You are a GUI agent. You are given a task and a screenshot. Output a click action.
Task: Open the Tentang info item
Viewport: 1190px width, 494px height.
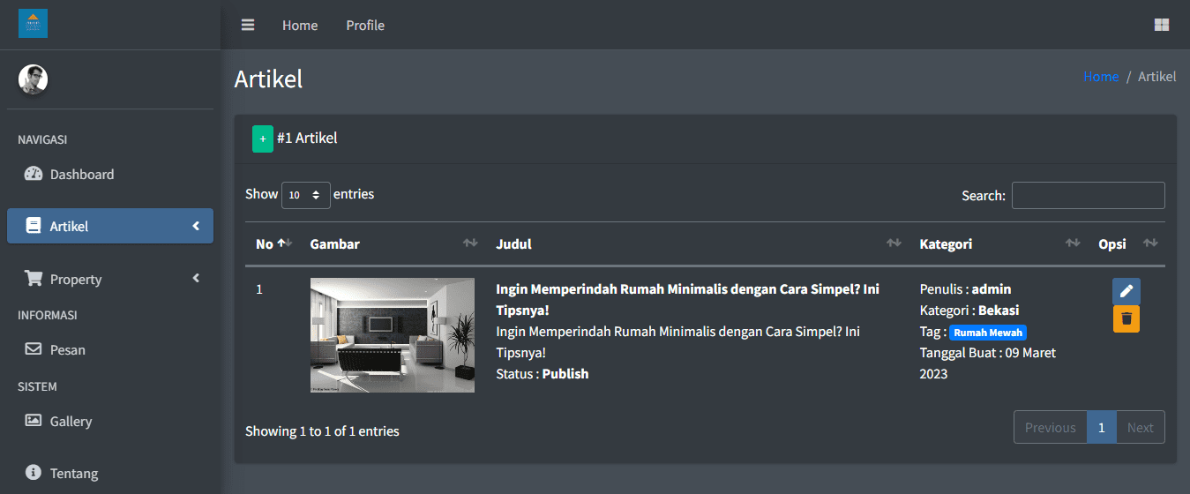coord(73,473)
